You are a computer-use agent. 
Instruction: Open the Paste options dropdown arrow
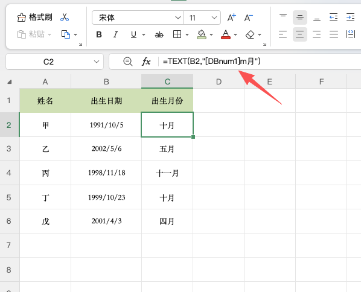point(50,34)
